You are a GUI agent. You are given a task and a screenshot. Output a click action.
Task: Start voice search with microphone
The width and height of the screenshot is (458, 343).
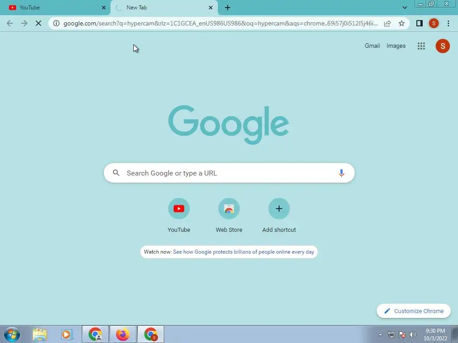pos(341,173)
